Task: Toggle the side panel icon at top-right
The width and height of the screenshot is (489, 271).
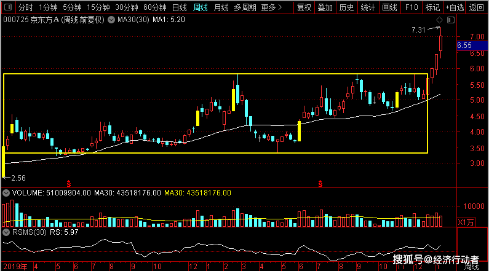Action: (x=451, y=20)
